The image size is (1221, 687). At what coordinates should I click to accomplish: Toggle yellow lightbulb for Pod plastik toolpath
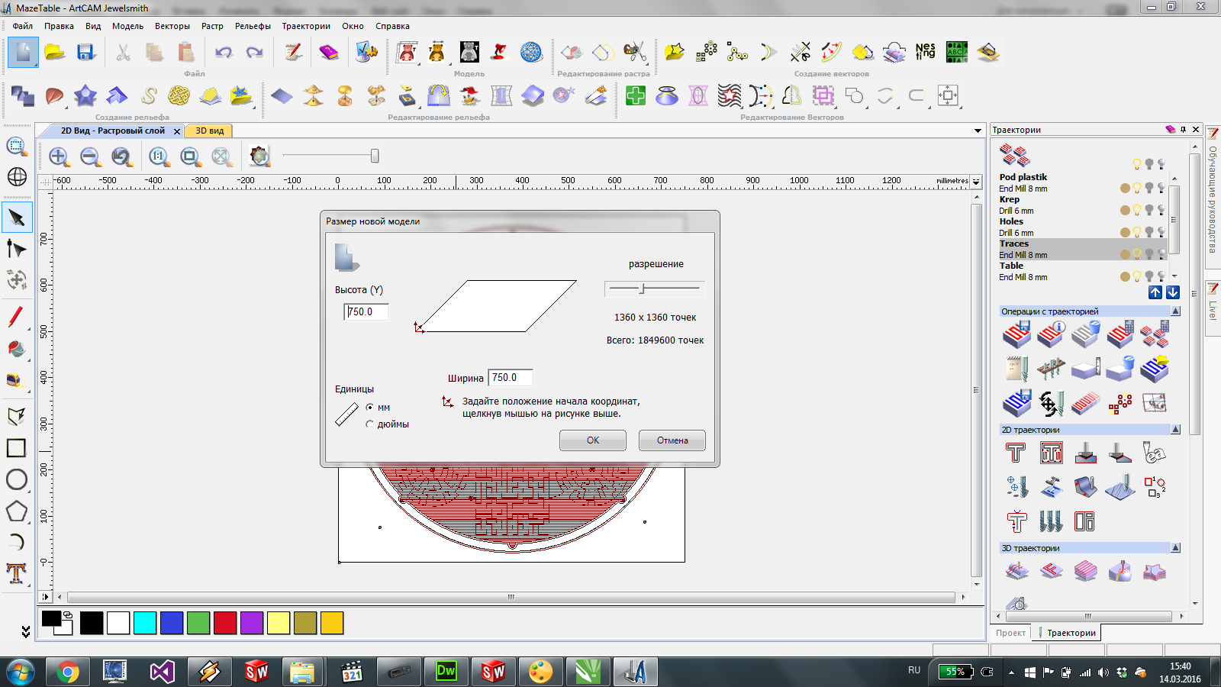click(1137, 188)
